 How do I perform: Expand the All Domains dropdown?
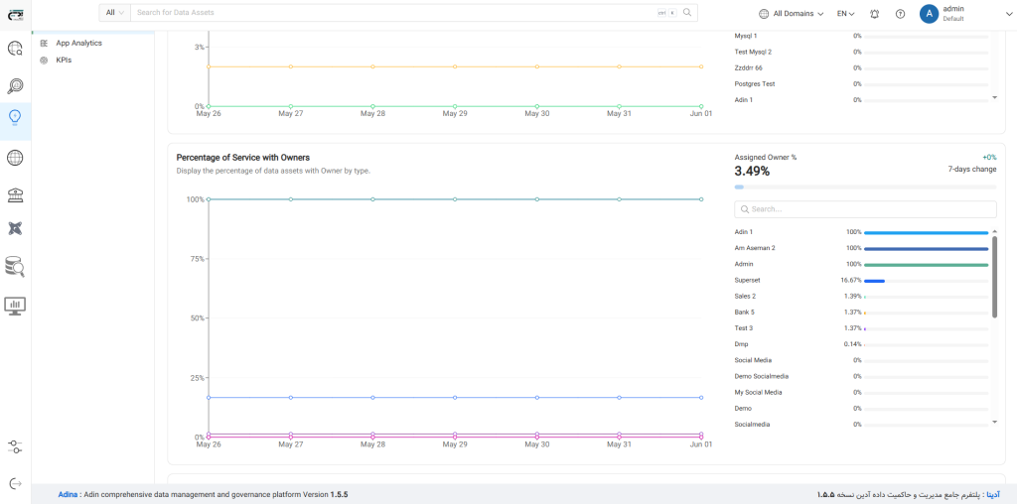(x=792, y=14)
